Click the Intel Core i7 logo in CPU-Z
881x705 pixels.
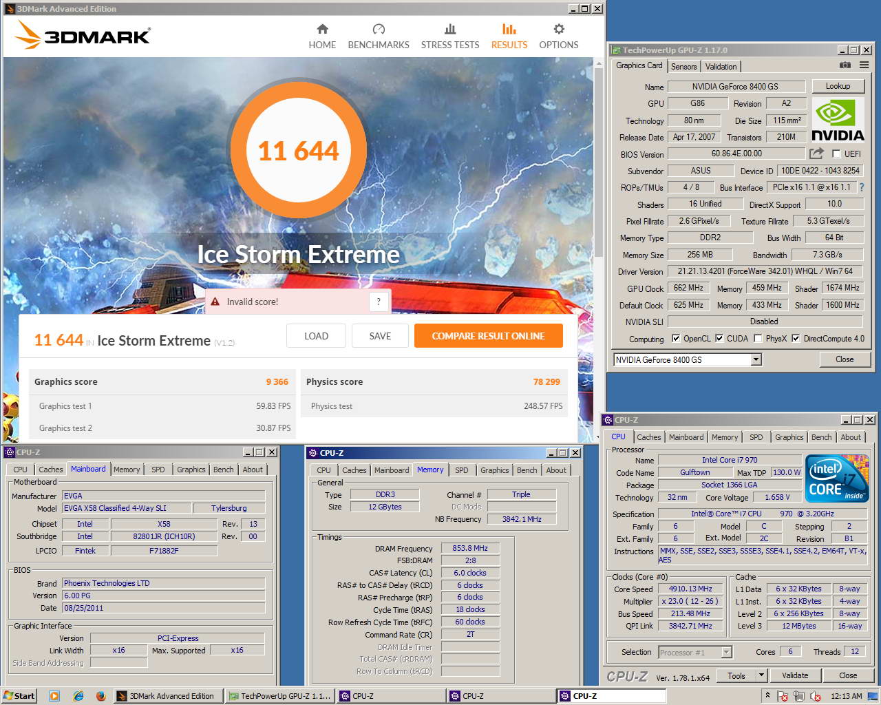pos(837,478)
